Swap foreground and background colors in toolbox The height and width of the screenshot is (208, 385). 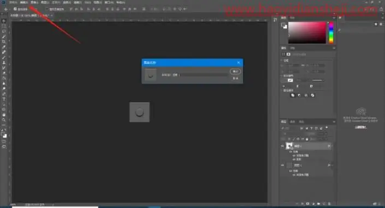pyautogui.click(x=5, y=130)
